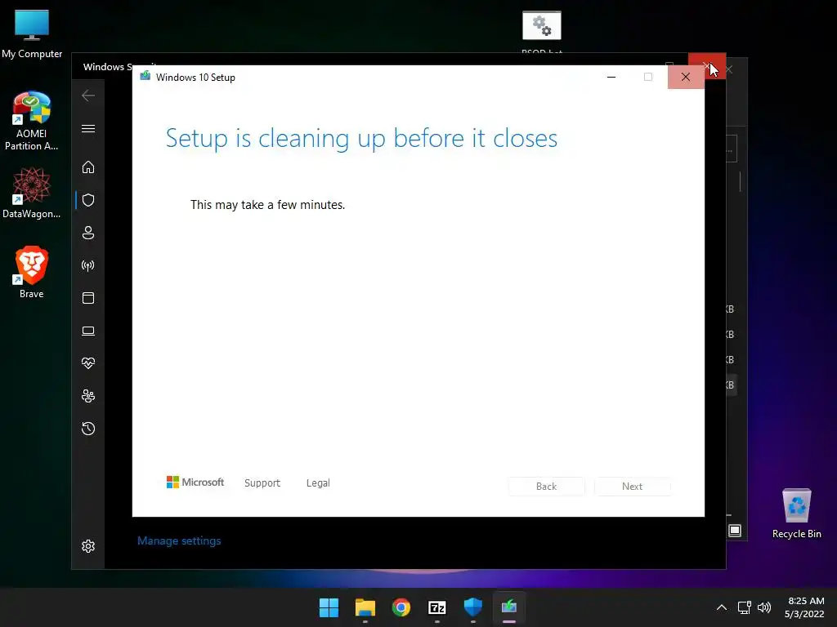Show hidden system tray icons
837x627 pixels.
coord(722,607)
